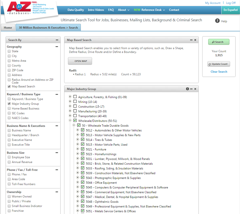Collapse the Ownership section
Image resolution: width=240 pixels, height=214 pixels.
point(57,192)
